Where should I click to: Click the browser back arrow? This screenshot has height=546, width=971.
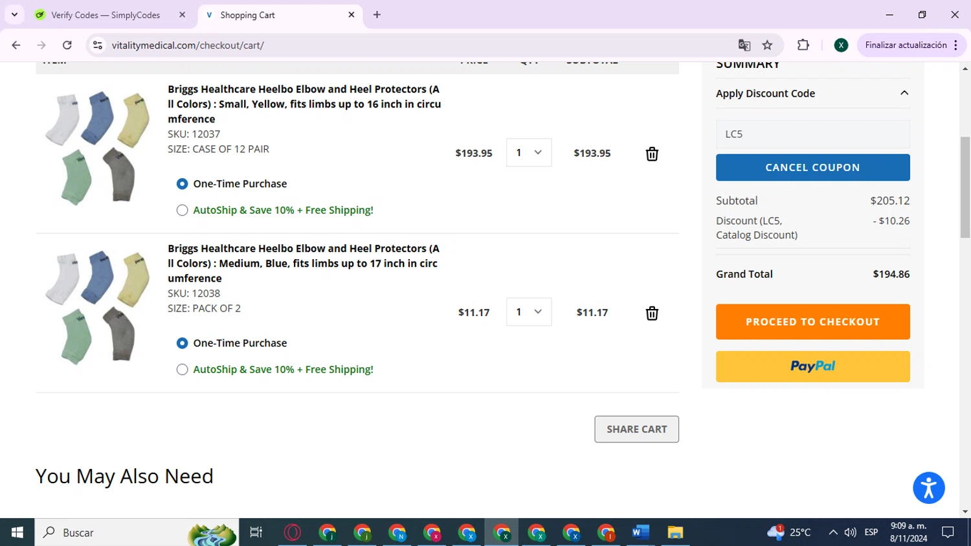tap(16, 45)
